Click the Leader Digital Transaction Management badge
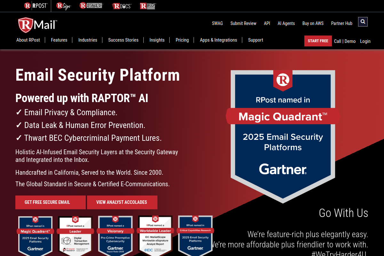The height and width of the screenshot is (256, 384). (x=75, y=236)
